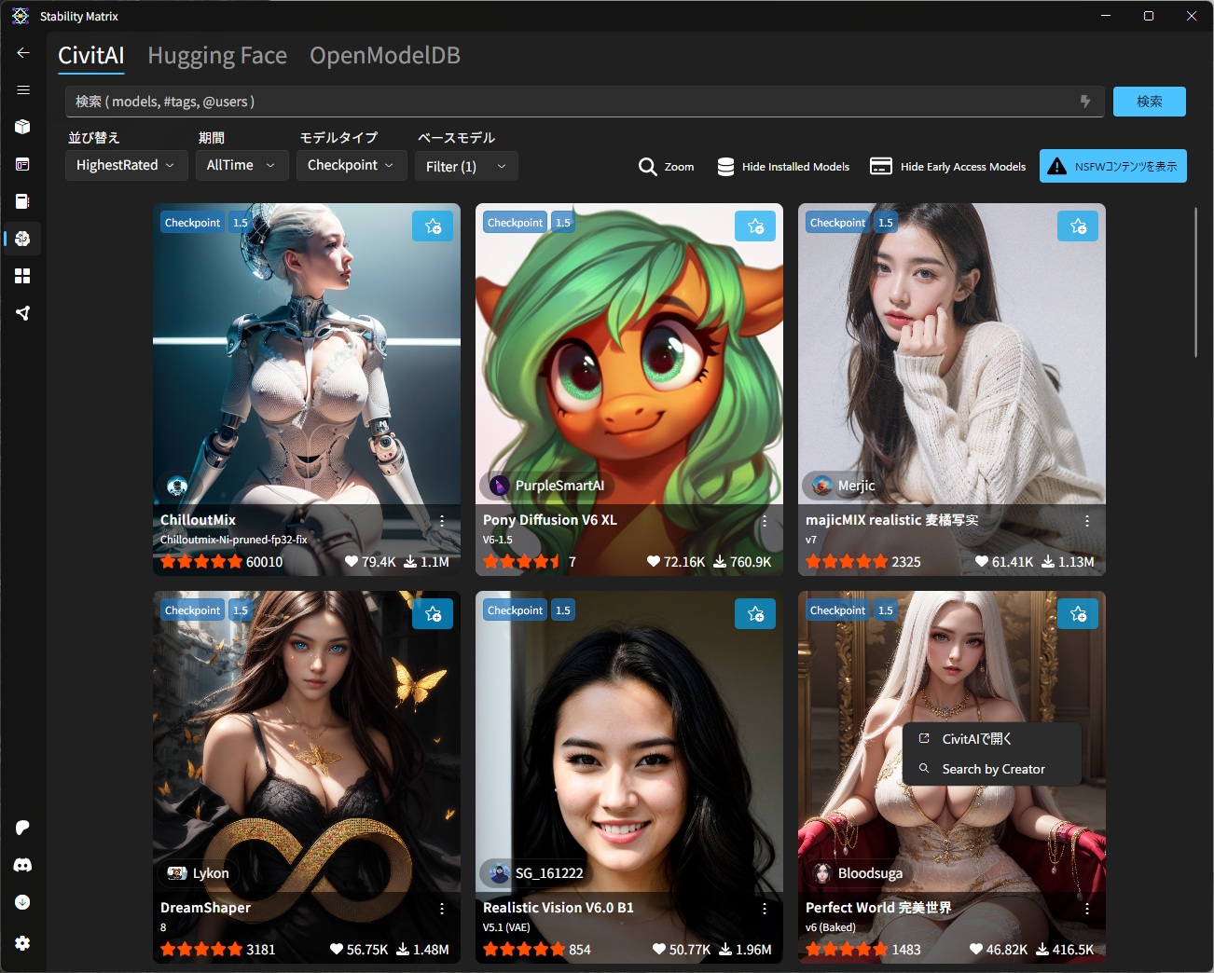This screenshot has width=1214, height=973.
Task: Open Patreon icon in sidebar
Action: [23, 828]
